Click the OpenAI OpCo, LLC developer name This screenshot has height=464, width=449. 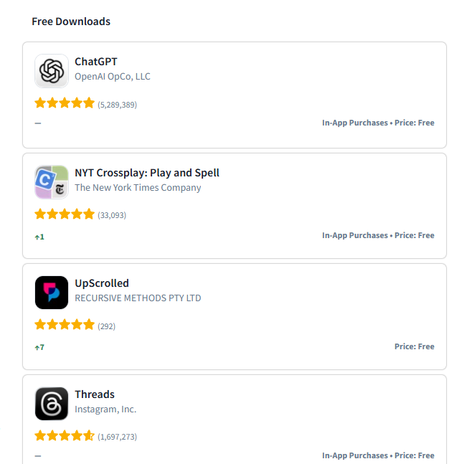[113, 77]
